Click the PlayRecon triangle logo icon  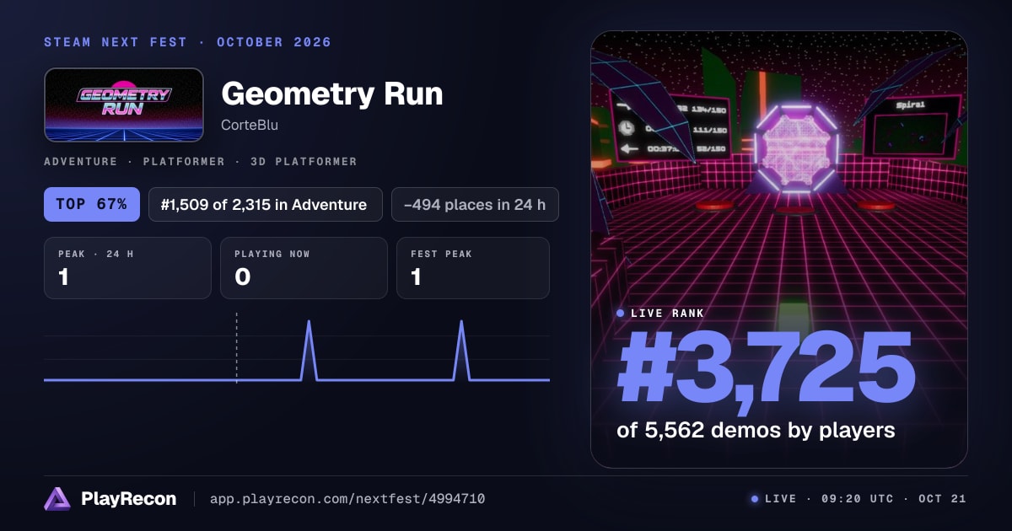57,499
